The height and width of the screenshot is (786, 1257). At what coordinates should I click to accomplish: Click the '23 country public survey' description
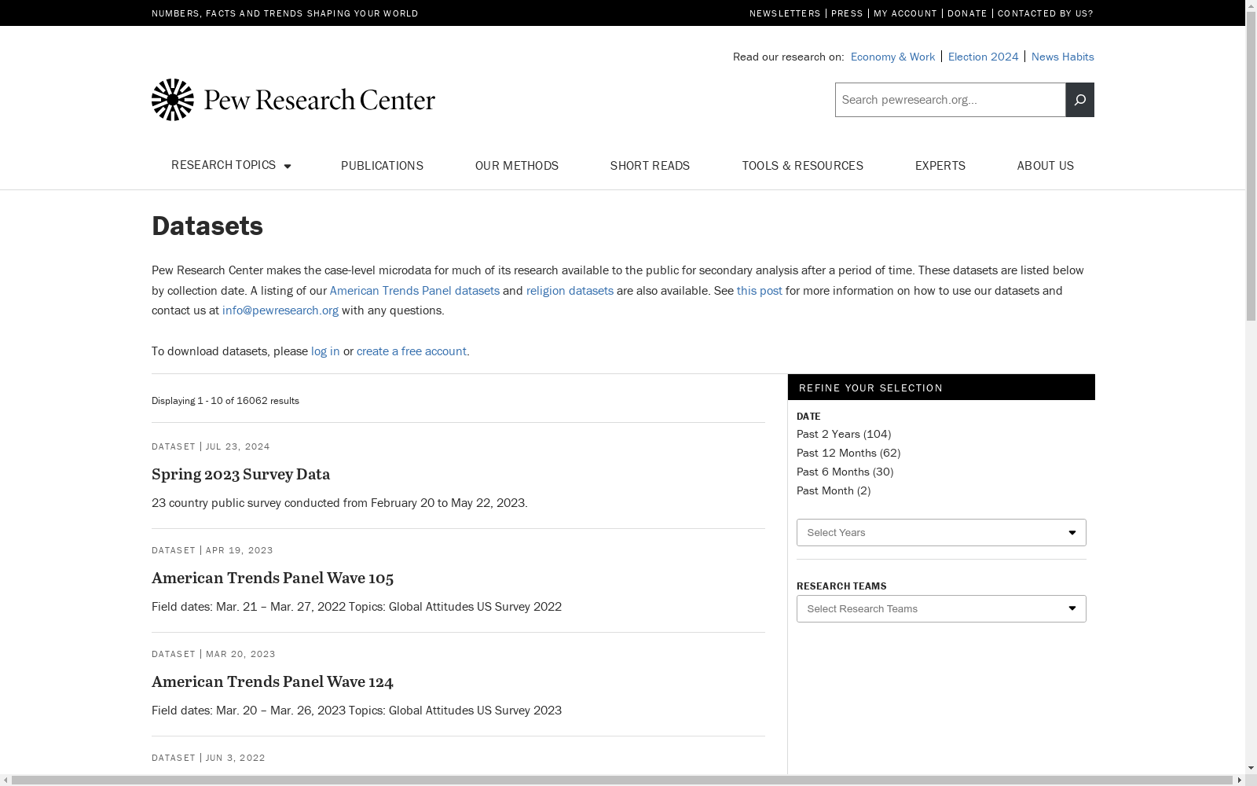point(339,503)
